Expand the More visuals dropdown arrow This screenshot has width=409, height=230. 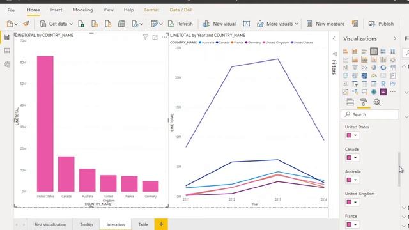point(297,24)
